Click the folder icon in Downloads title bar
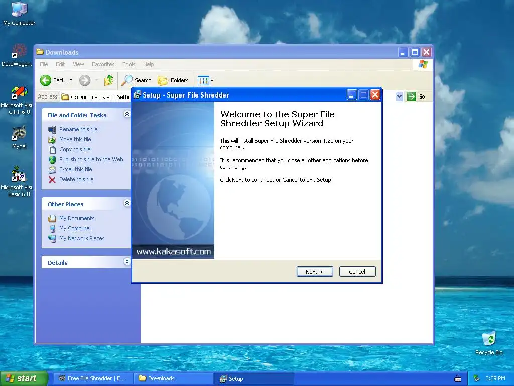The image size is (514, 386). tap(40, 52)
